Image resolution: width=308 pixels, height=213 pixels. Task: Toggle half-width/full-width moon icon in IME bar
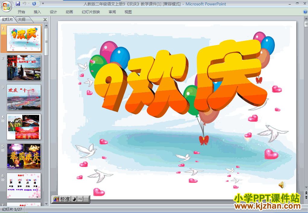pyautogui.click(x=74, y=199)
